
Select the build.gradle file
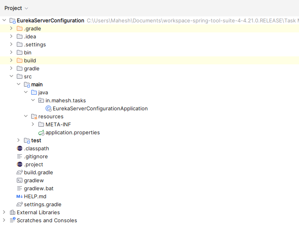[38, 173]
